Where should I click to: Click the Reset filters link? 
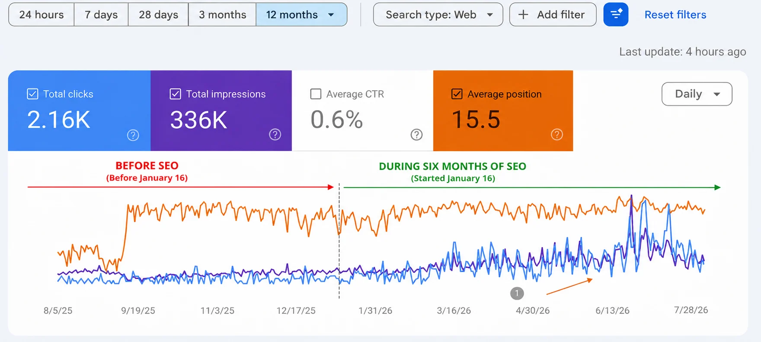pyautogui.click(x=675, y=15)
